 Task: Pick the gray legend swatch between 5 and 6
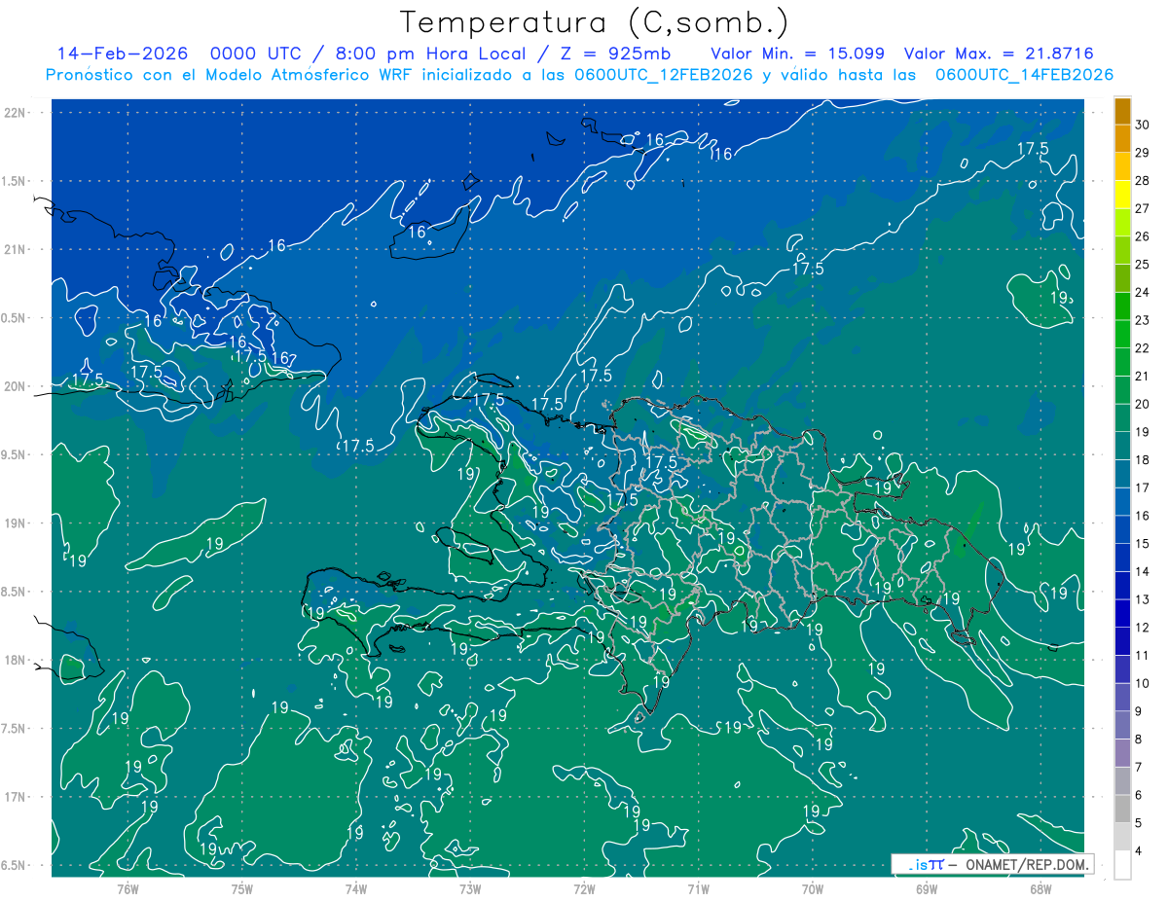coord(1122,810)
